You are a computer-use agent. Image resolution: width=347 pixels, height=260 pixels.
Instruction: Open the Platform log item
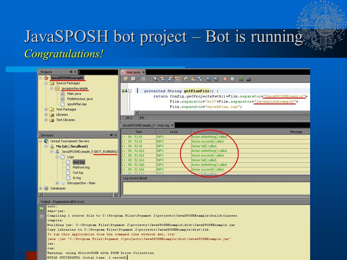(81, 167)
